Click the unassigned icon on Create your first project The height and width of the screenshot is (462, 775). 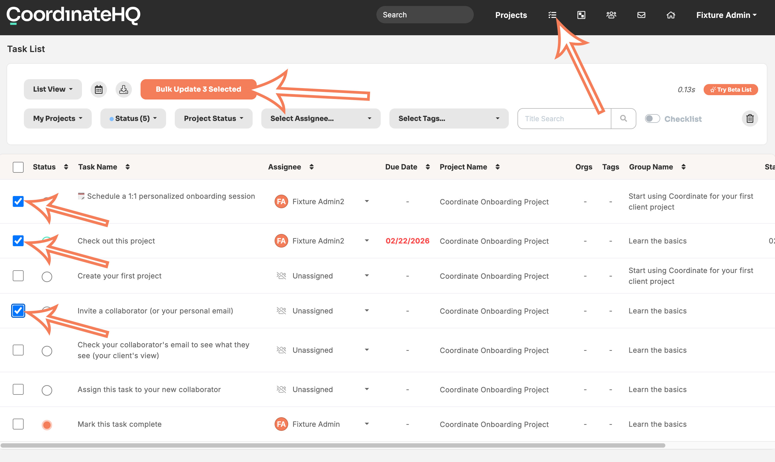281,276
